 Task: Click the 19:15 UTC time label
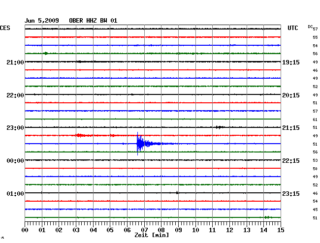[x=291, y=62]
